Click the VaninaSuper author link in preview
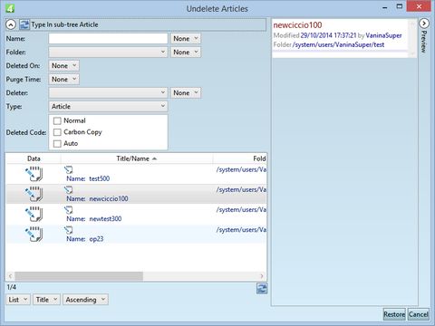The image size is (435, 326). [383, 35]
